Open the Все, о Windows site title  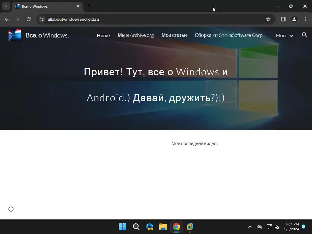tap(47, 35)
